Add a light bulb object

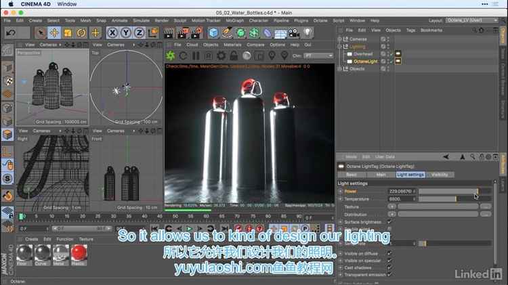click(x=308, y=32)
